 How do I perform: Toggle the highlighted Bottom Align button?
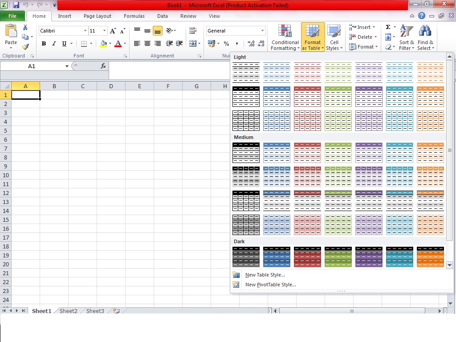(x=158, y=31)
